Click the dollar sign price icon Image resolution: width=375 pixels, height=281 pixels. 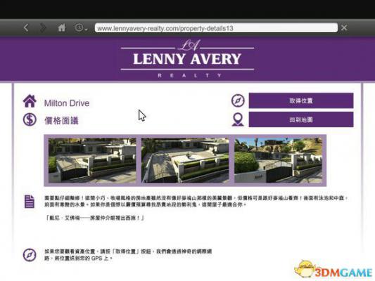(x=30, y=119)
